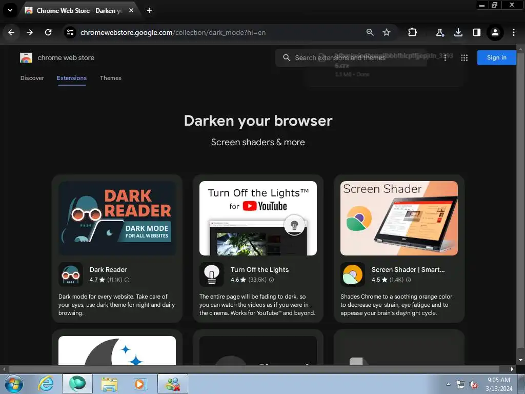Launch Internet Explorer from the taskbar

tap(46, 384)
